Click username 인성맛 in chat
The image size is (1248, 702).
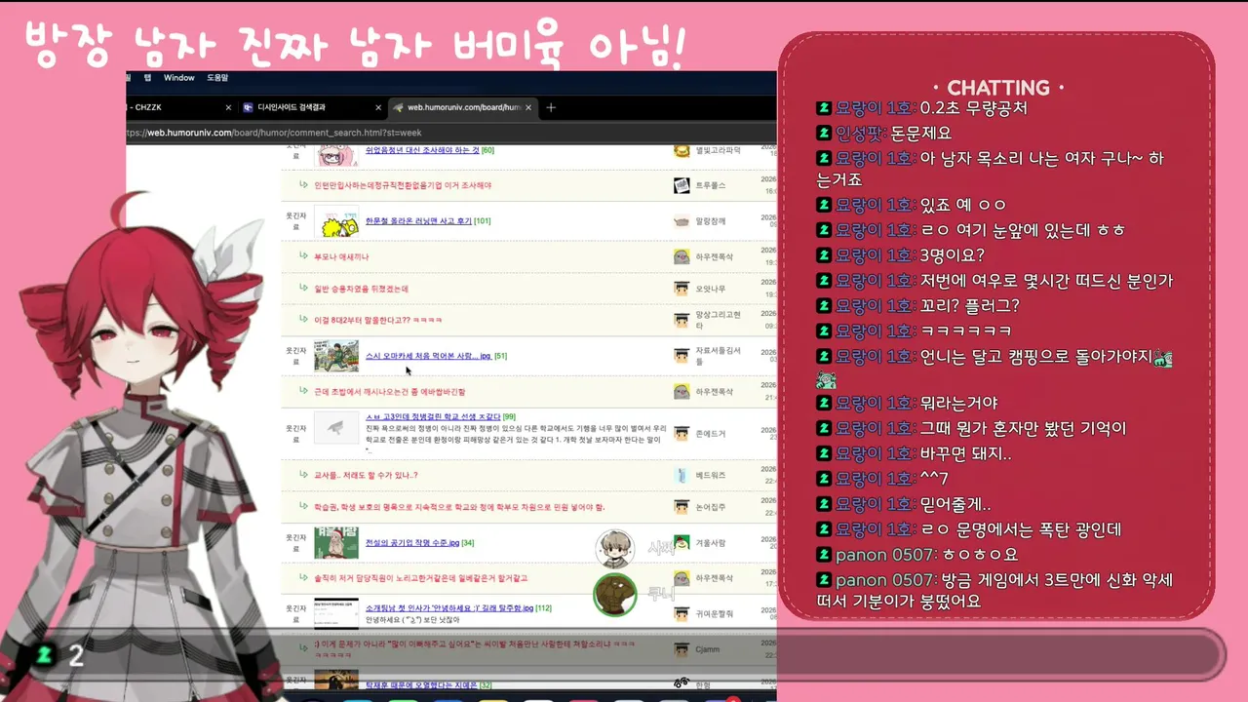[x=859, y=134]
